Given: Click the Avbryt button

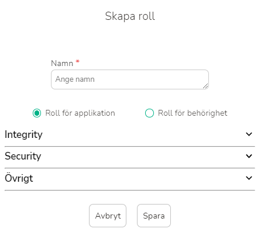Looking at the screenshot, I should (x=108, y=216).
